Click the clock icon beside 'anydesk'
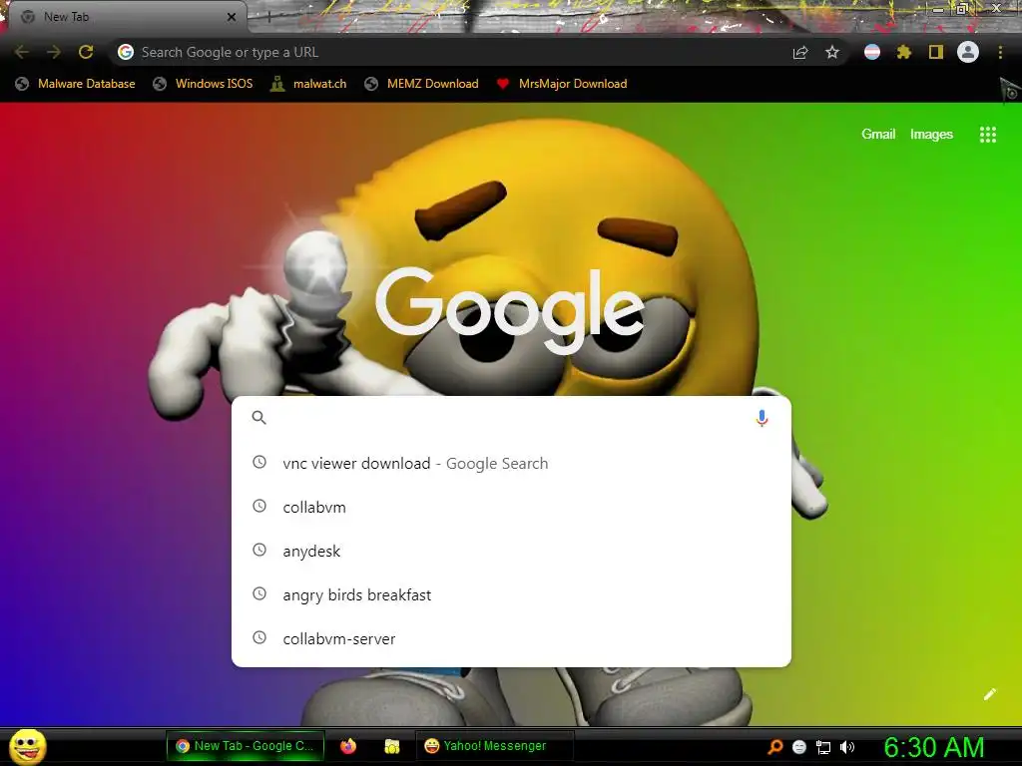 (259, 550)
